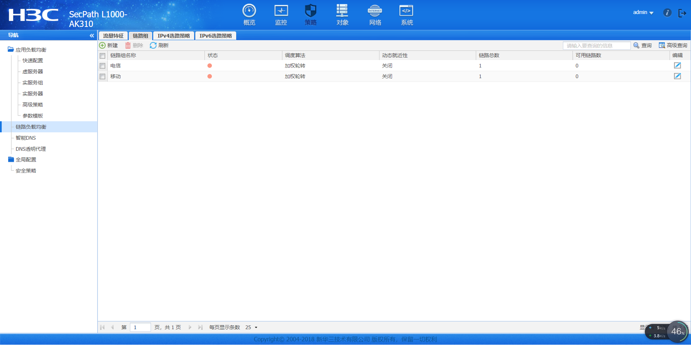Click the 移动 status indicator dot
Image resolution: width=691 pixels, height=345 pixels.
tap(210, 76)
